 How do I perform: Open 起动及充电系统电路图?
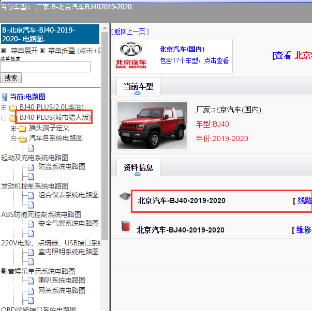tap(35, 158)
